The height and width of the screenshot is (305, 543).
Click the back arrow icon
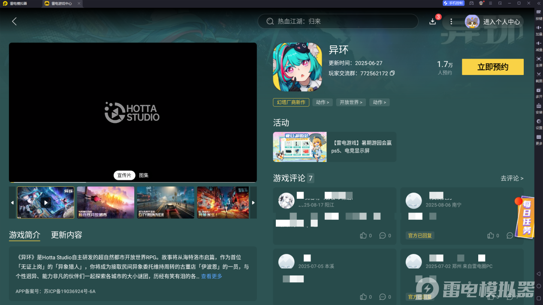coord(14,21)
